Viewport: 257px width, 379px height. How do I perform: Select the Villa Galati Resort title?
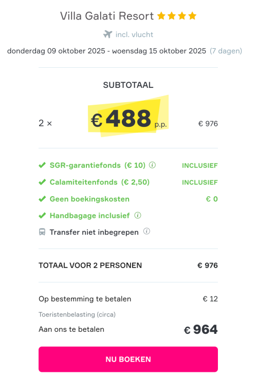[107, 16]
